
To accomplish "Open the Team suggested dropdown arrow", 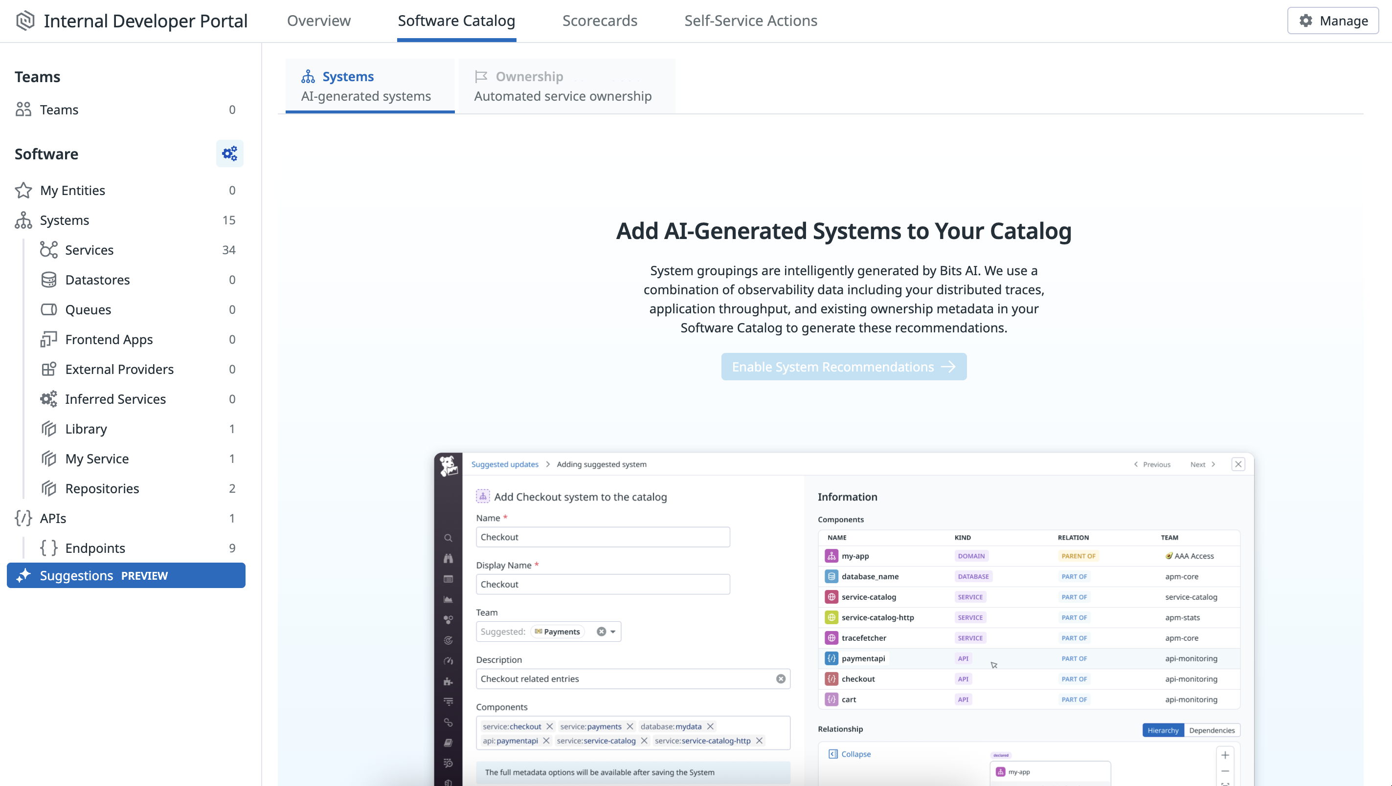I will point(613,632).
